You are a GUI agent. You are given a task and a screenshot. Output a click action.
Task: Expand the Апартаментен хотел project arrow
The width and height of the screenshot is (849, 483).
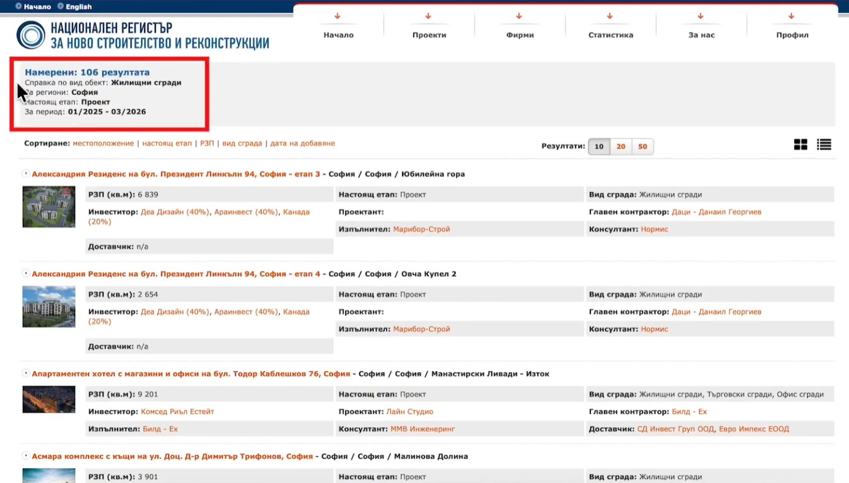(26, 374)
